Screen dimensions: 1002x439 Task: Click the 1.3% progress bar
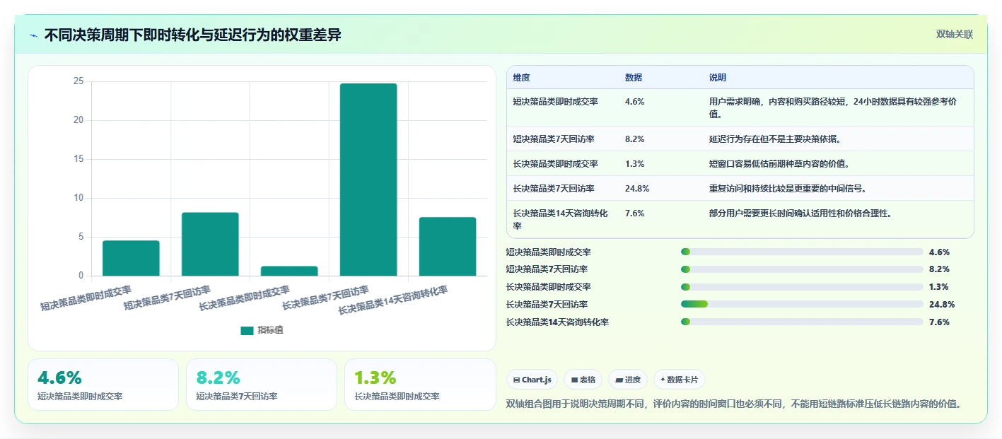[802, 287]
